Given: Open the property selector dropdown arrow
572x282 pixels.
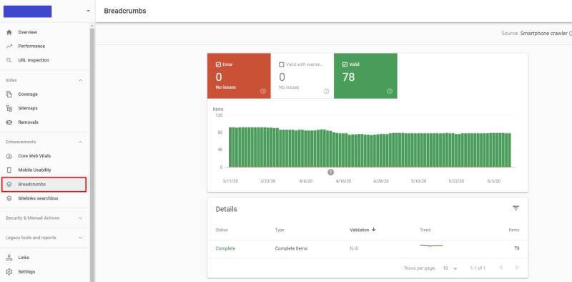Looking at the screenshot, I should tap(88, 11).
